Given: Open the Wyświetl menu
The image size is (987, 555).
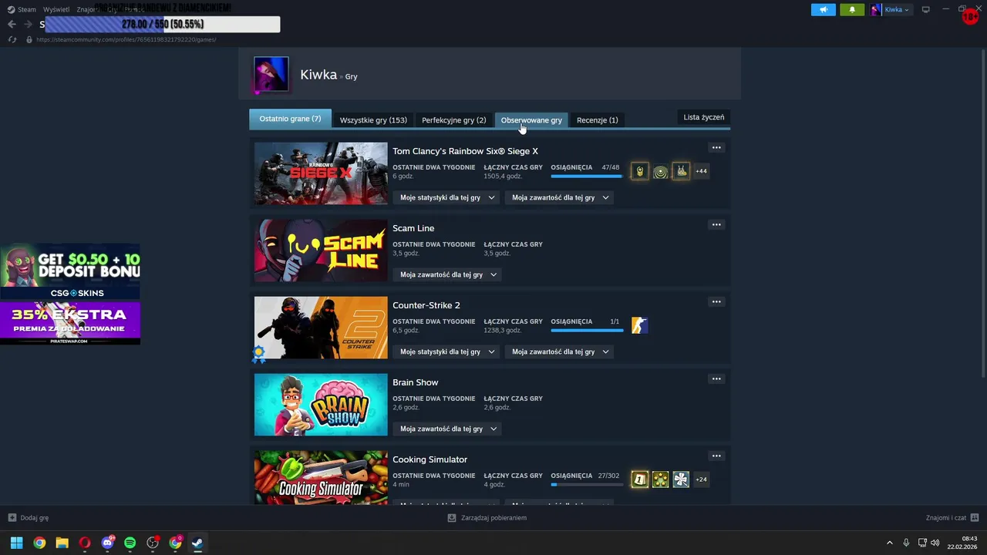Looking at the screenshot, I should tap(56, 10).
